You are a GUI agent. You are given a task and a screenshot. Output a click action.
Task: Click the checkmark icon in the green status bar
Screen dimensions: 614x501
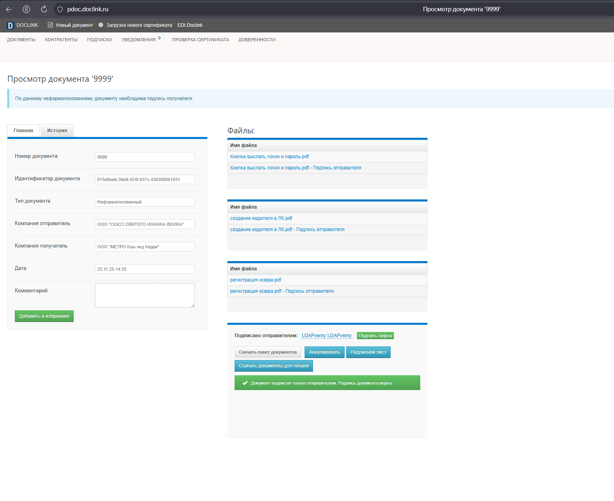click(245, 383)
